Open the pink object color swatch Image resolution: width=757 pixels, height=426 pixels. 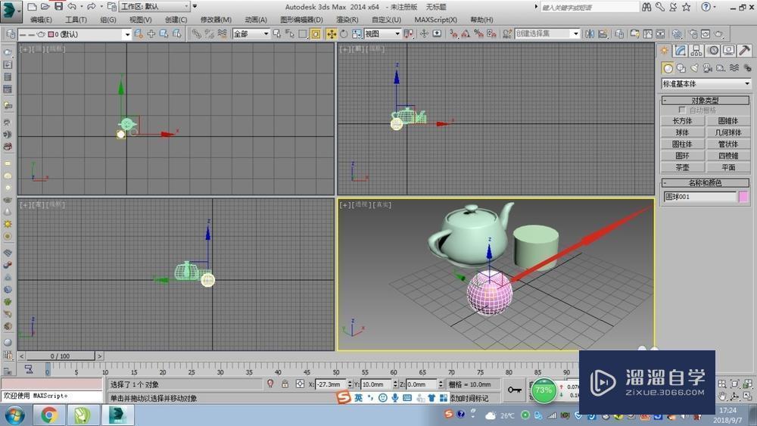click(x=743, y=197)
